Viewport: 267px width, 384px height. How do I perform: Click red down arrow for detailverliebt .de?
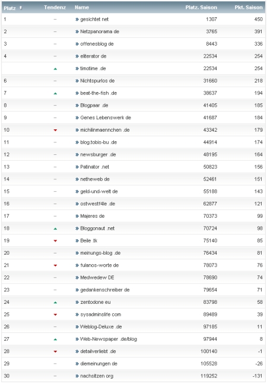click(55, 351)
